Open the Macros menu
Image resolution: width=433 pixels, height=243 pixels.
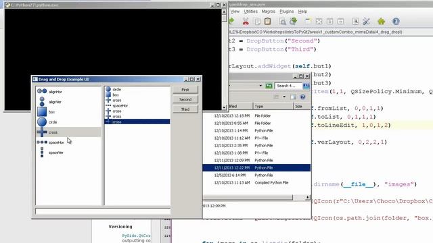(x=269, y=11)
